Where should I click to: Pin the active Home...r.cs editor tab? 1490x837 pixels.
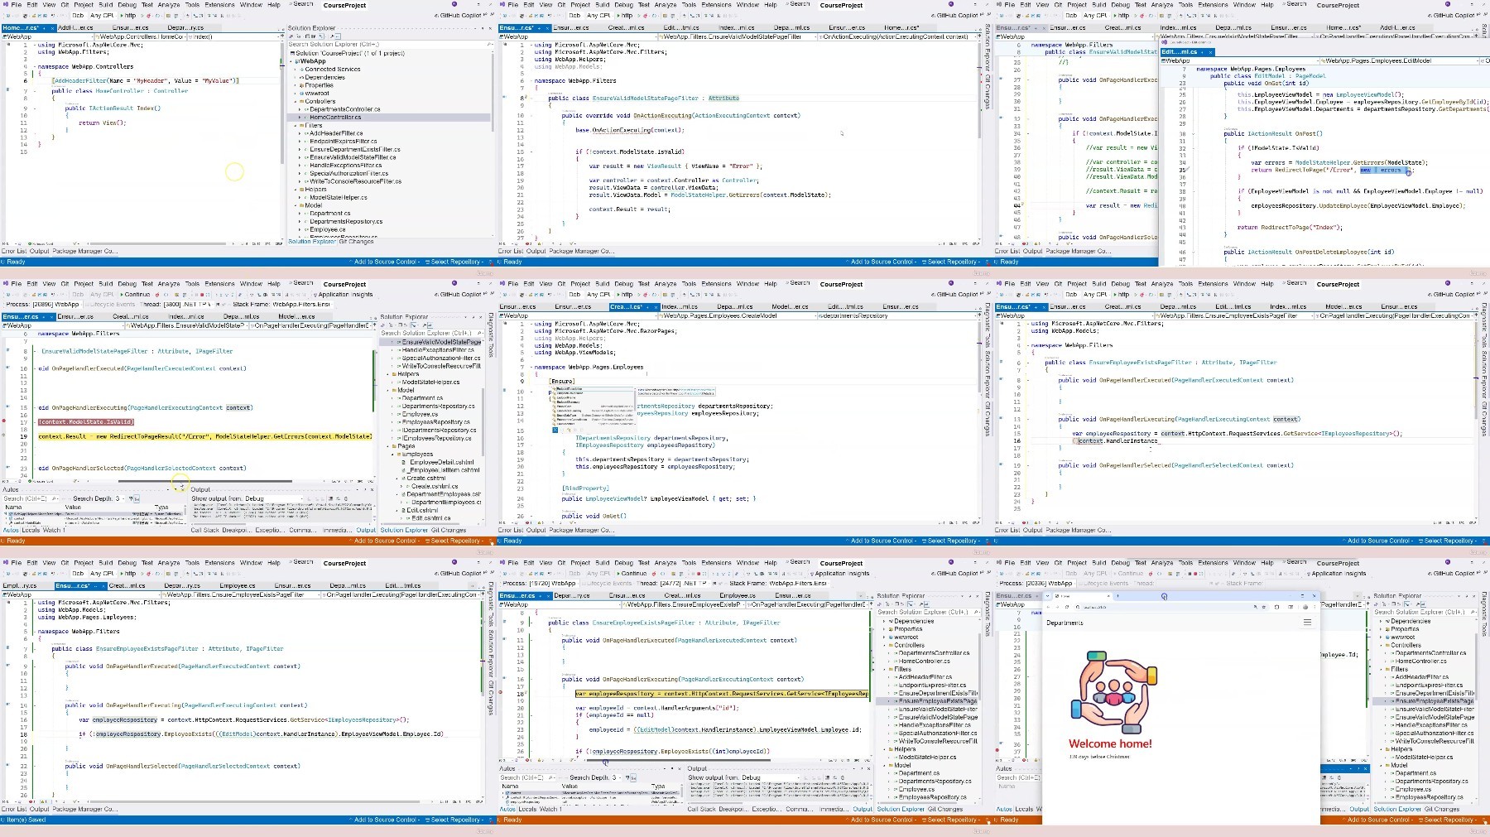coord(44,27)
